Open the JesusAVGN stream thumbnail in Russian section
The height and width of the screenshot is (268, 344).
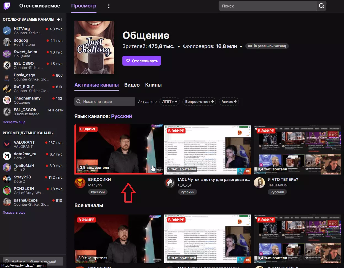pyautogui.click(x=297, y=150)
